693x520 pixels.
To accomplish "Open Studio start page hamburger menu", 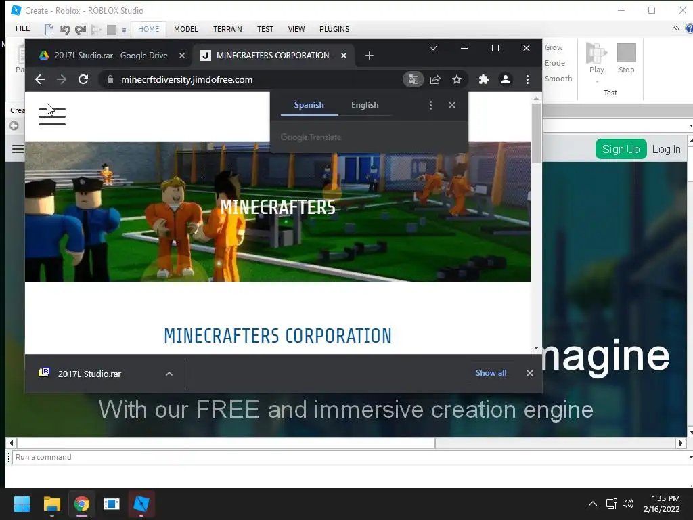I will 18,149.
